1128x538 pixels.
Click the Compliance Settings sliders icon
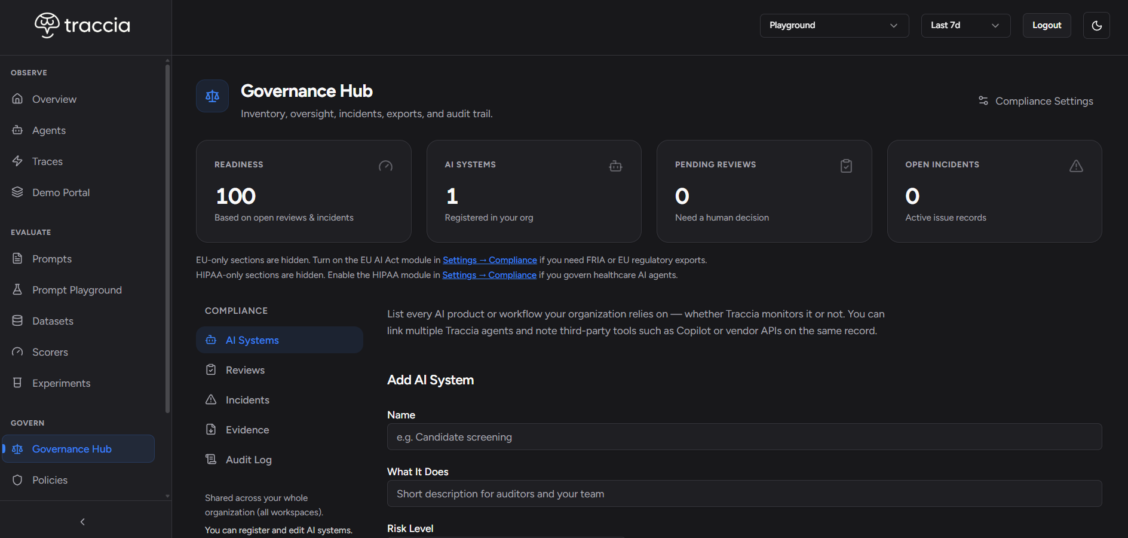(x=983, y=100)
